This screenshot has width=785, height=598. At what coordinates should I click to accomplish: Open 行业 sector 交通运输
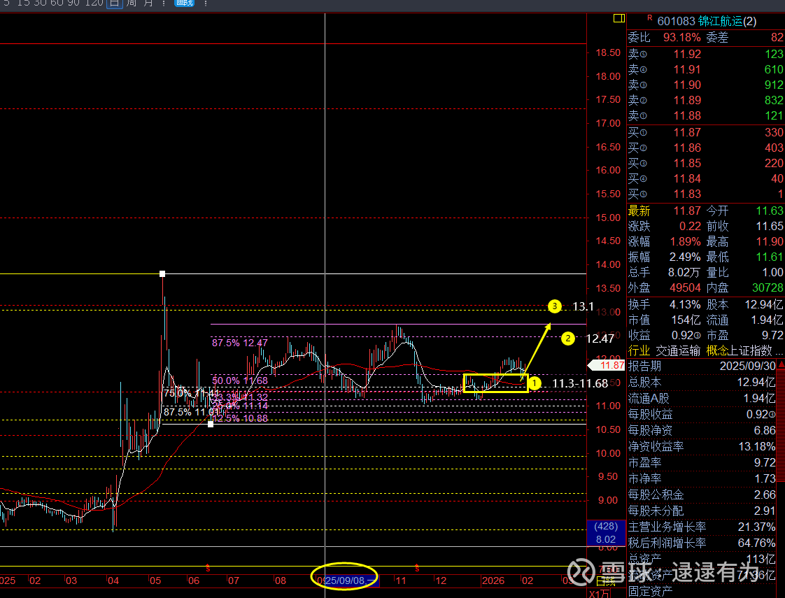[x=678, y=351]
